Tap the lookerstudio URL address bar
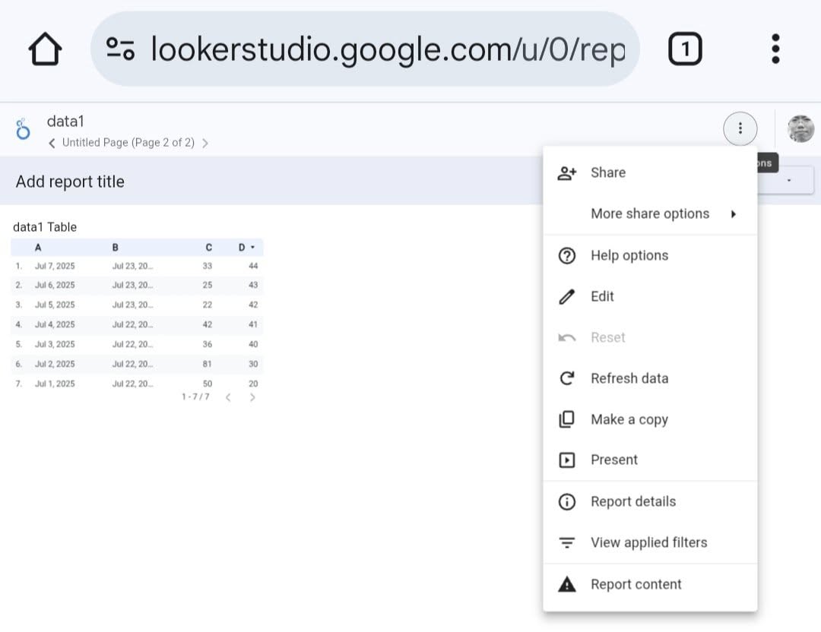821x632 pixels. pos(388,49)
